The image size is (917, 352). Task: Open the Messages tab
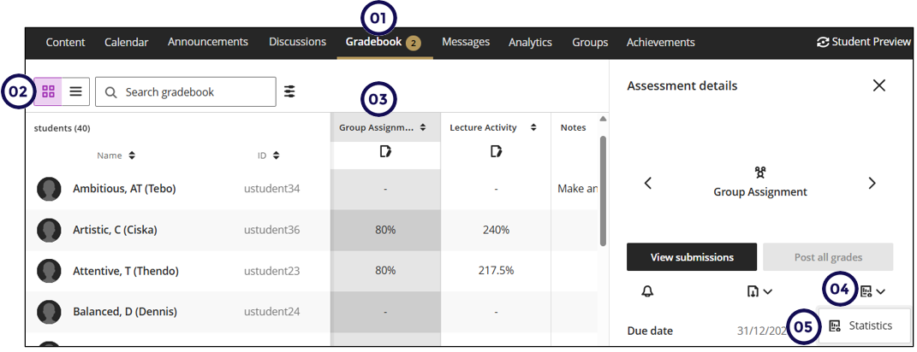[466, 42]
